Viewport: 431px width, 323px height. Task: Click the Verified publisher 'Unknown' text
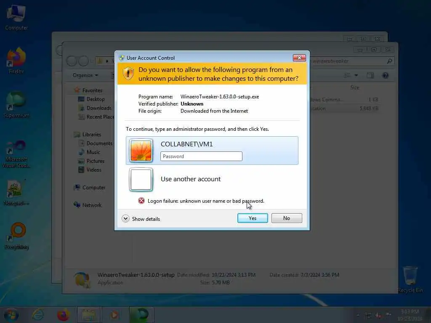point(192,104)
